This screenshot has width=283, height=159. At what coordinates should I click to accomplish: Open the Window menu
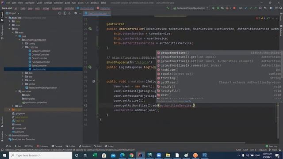[x=95, y=3]
